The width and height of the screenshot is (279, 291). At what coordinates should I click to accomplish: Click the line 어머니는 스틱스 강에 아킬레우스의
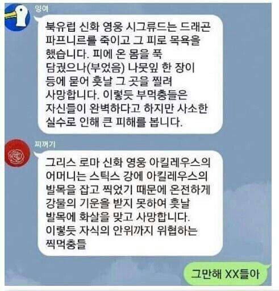[x=127, y=176]
